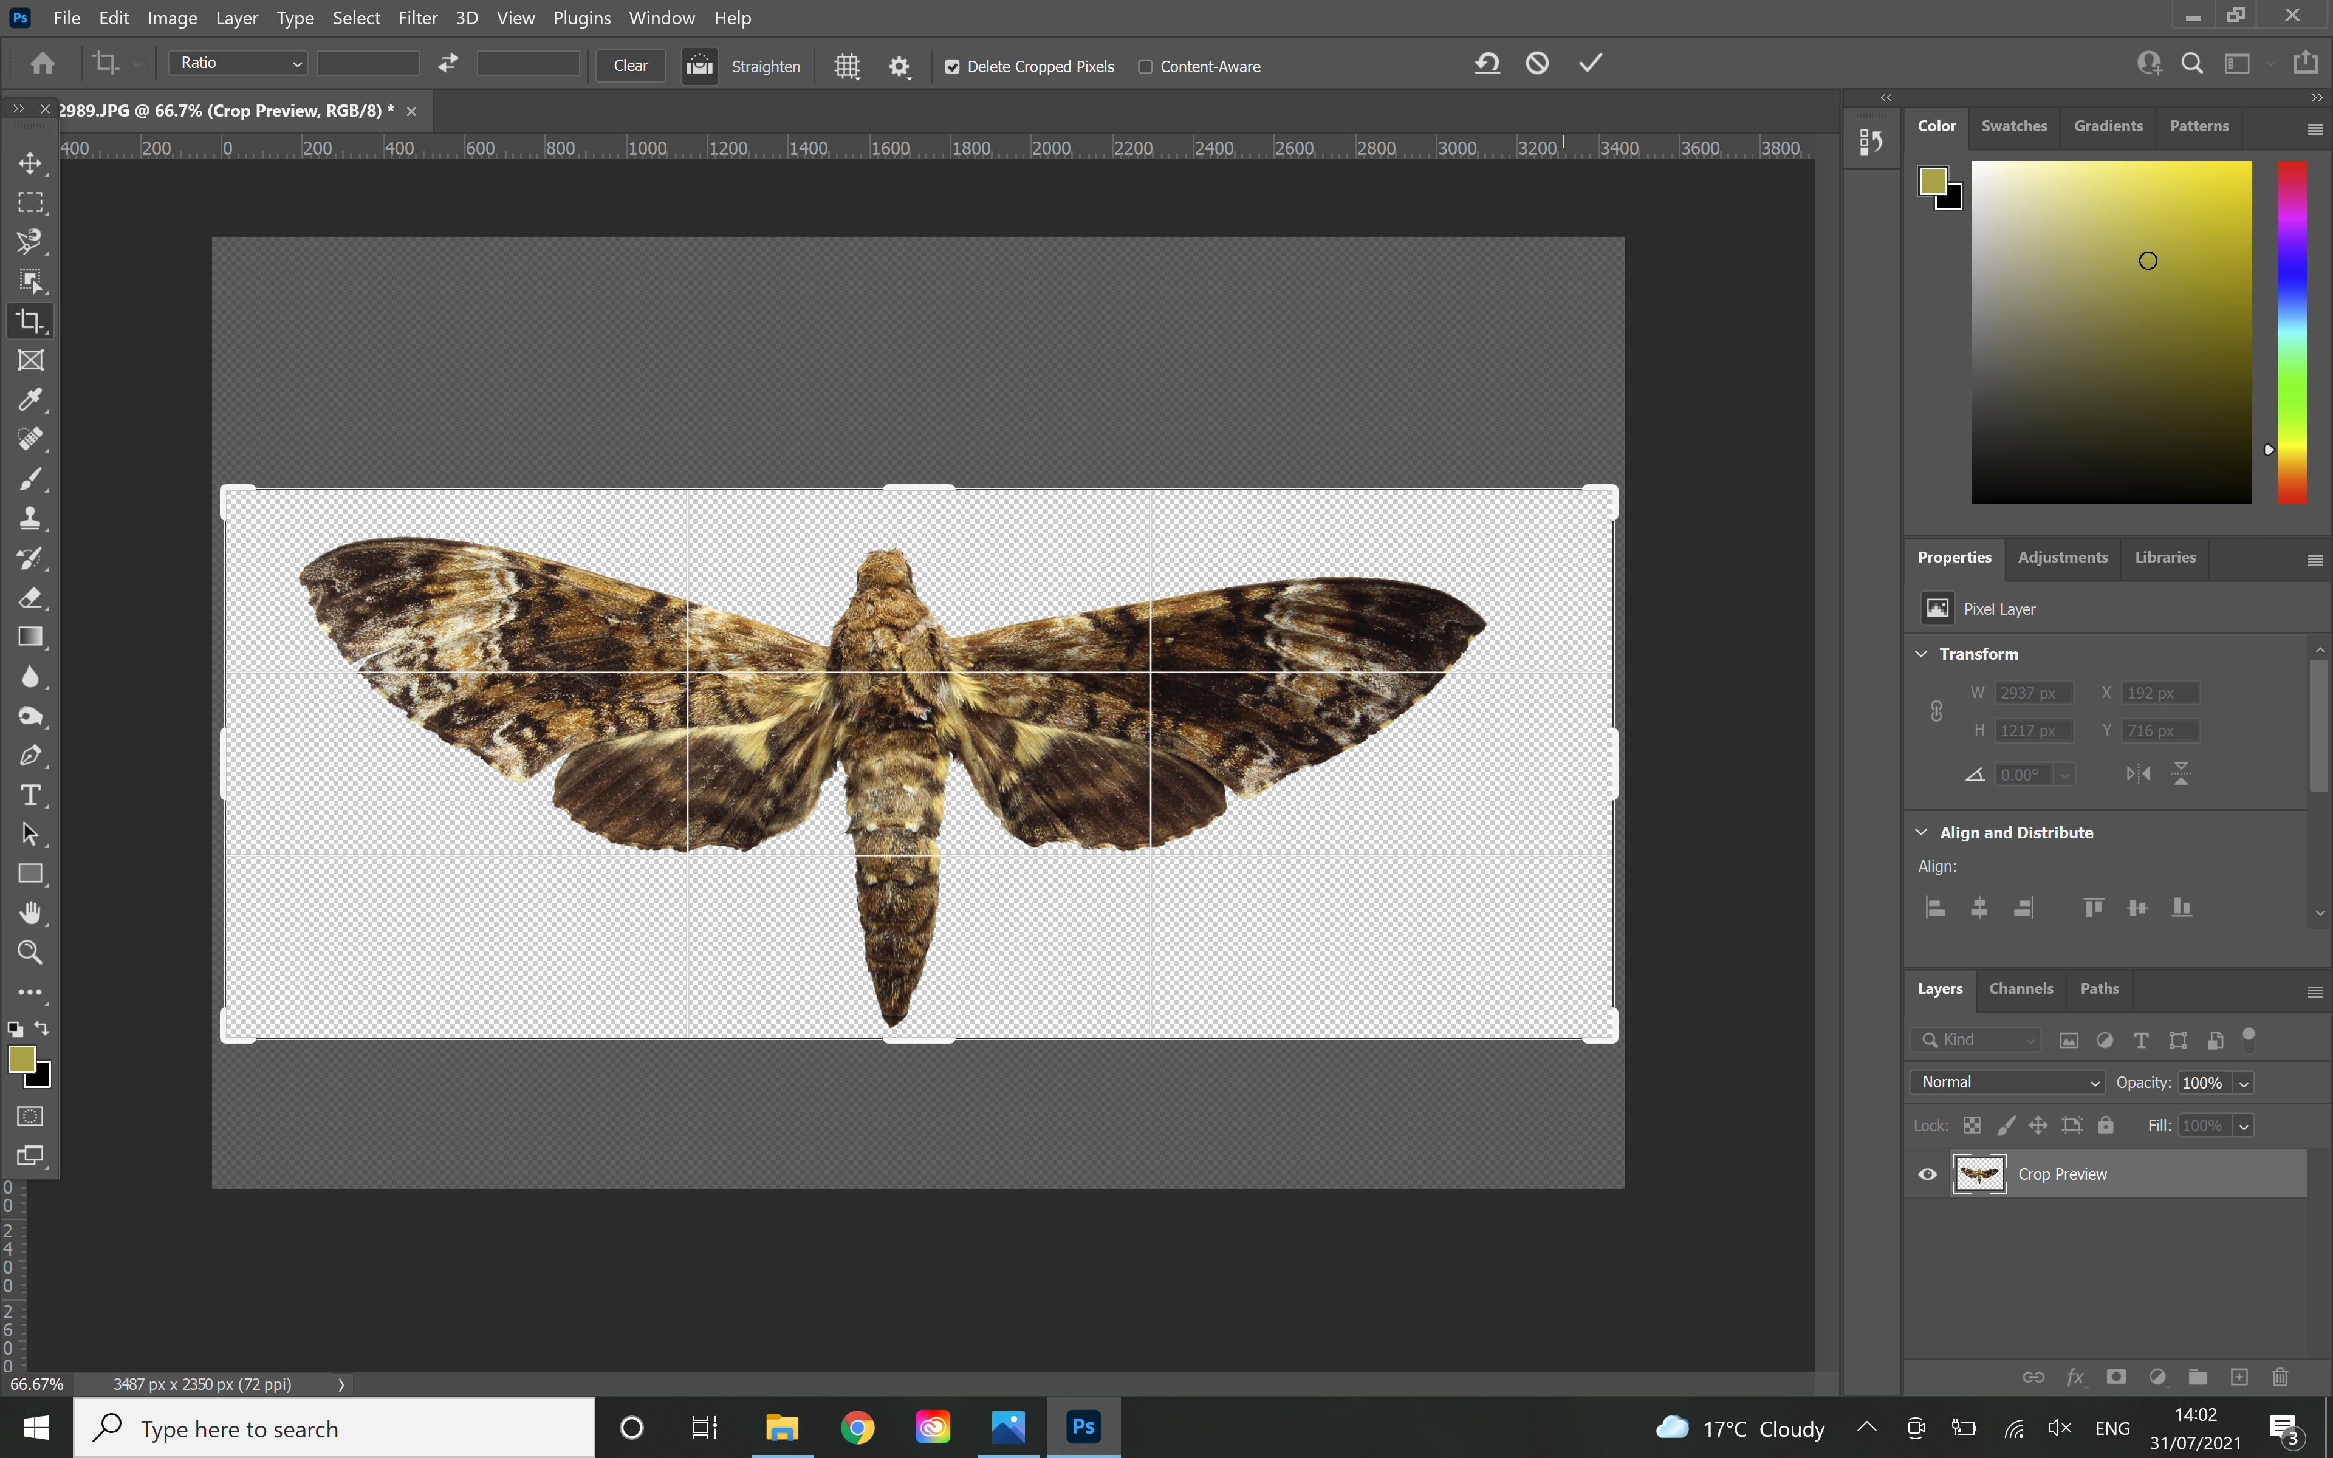The width and height of the screenshot is (2333, 1458).
Task: Enable the Content-Aware checkbox
Action: [x=1145, y=67]
